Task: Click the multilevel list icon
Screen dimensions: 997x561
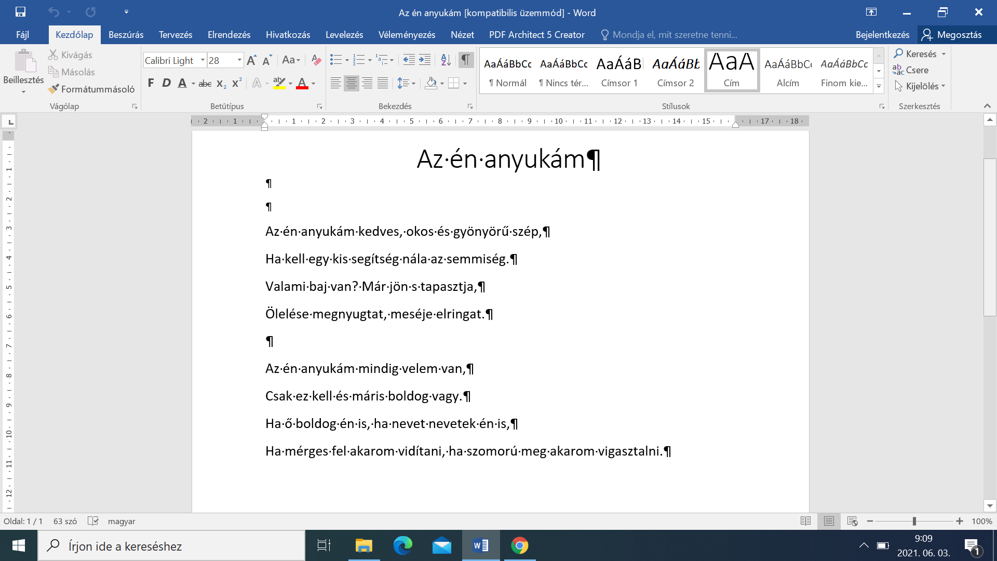Action: pos(382,60)
